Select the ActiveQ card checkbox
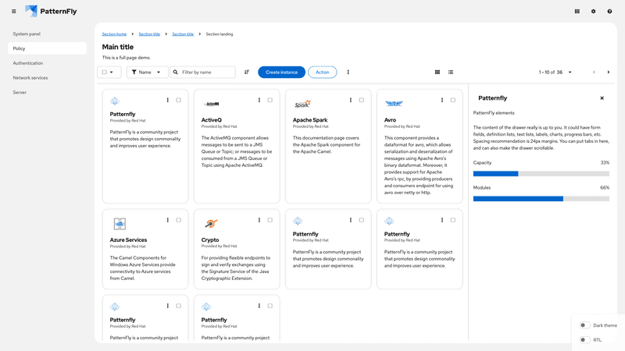This screenshot has height=351, width=625. click(x=270, y=101)
